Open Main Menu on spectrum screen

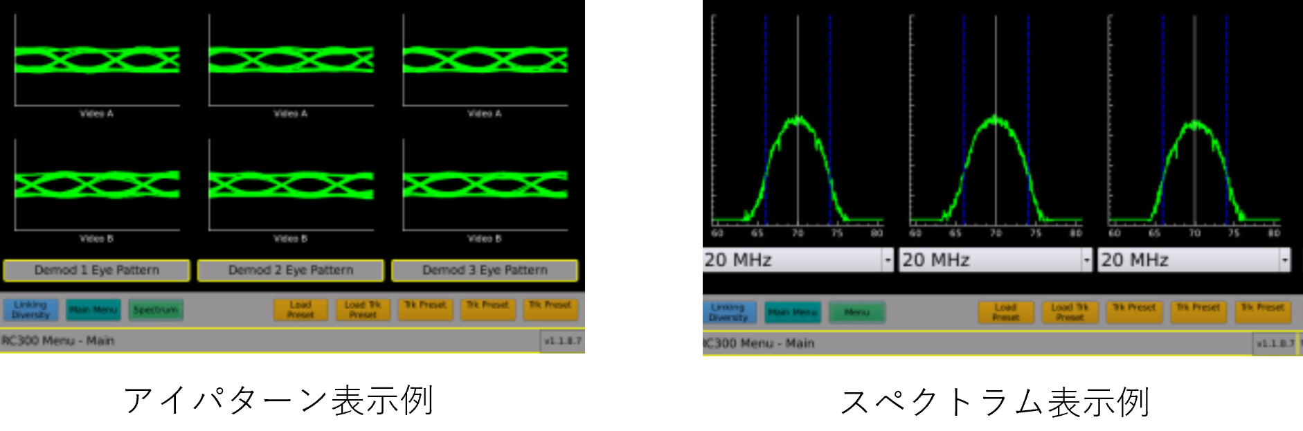point(793,313)
